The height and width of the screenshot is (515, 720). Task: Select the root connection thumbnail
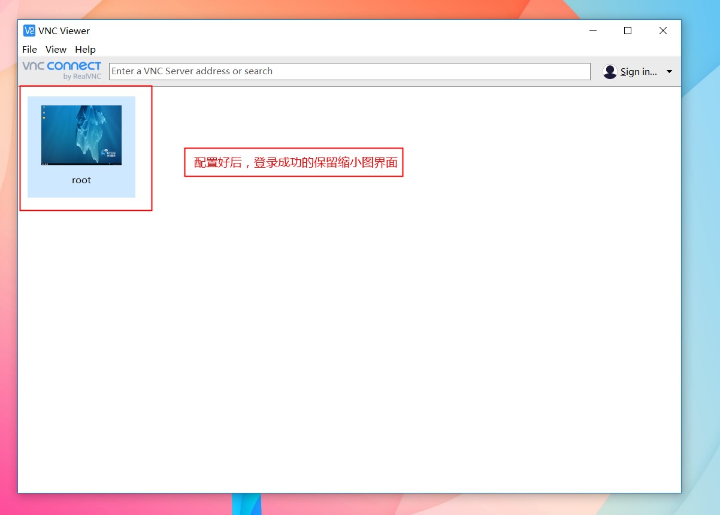tap(81, 135)
